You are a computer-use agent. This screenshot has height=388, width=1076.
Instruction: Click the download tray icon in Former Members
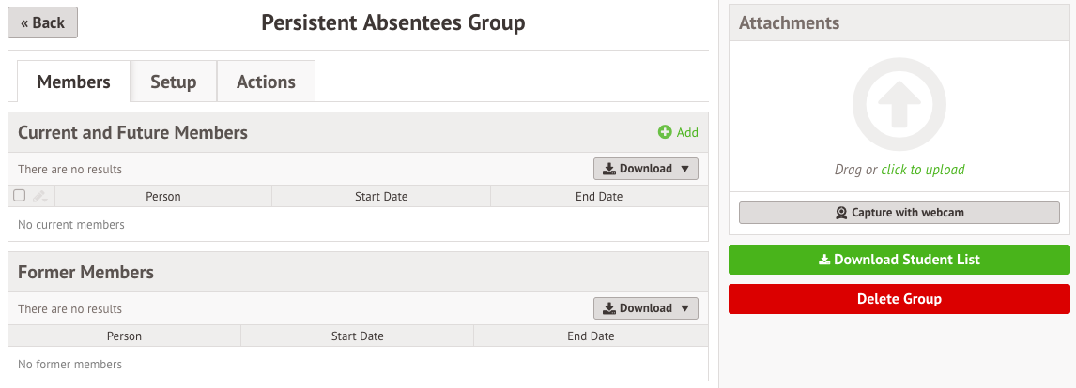coord(609,308)
